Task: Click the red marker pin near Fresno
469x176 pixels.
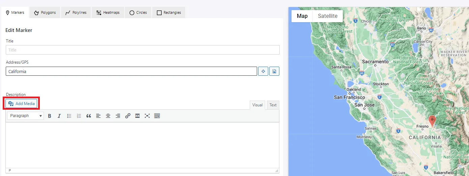Action: coord(432,120)
